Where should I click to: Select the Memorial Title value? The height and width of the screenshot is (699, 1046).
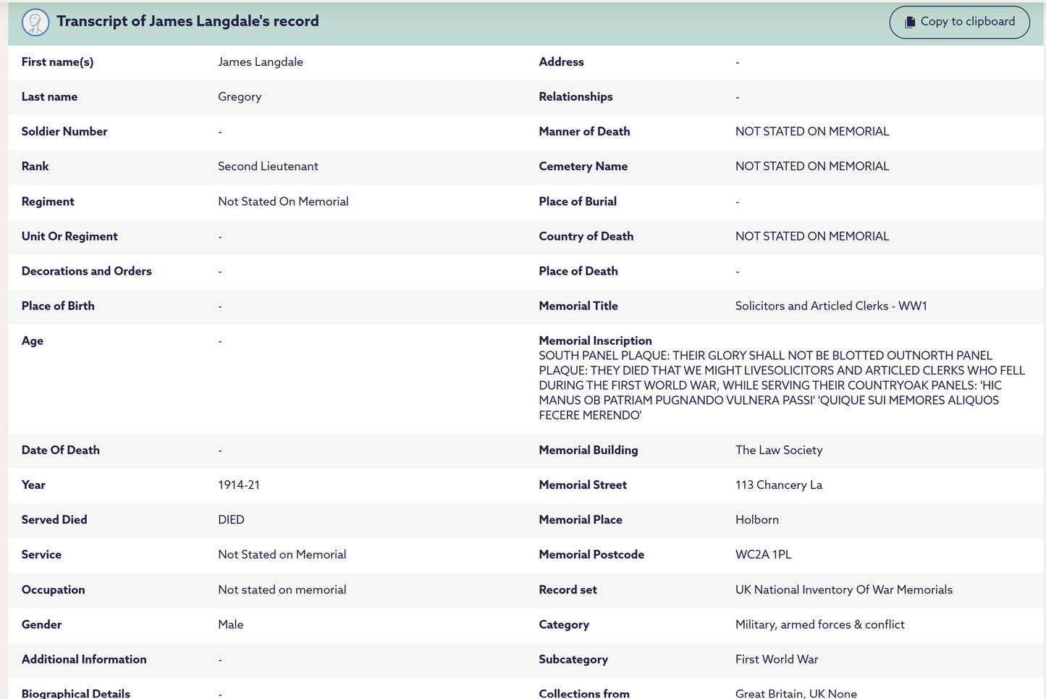point(830,306)
